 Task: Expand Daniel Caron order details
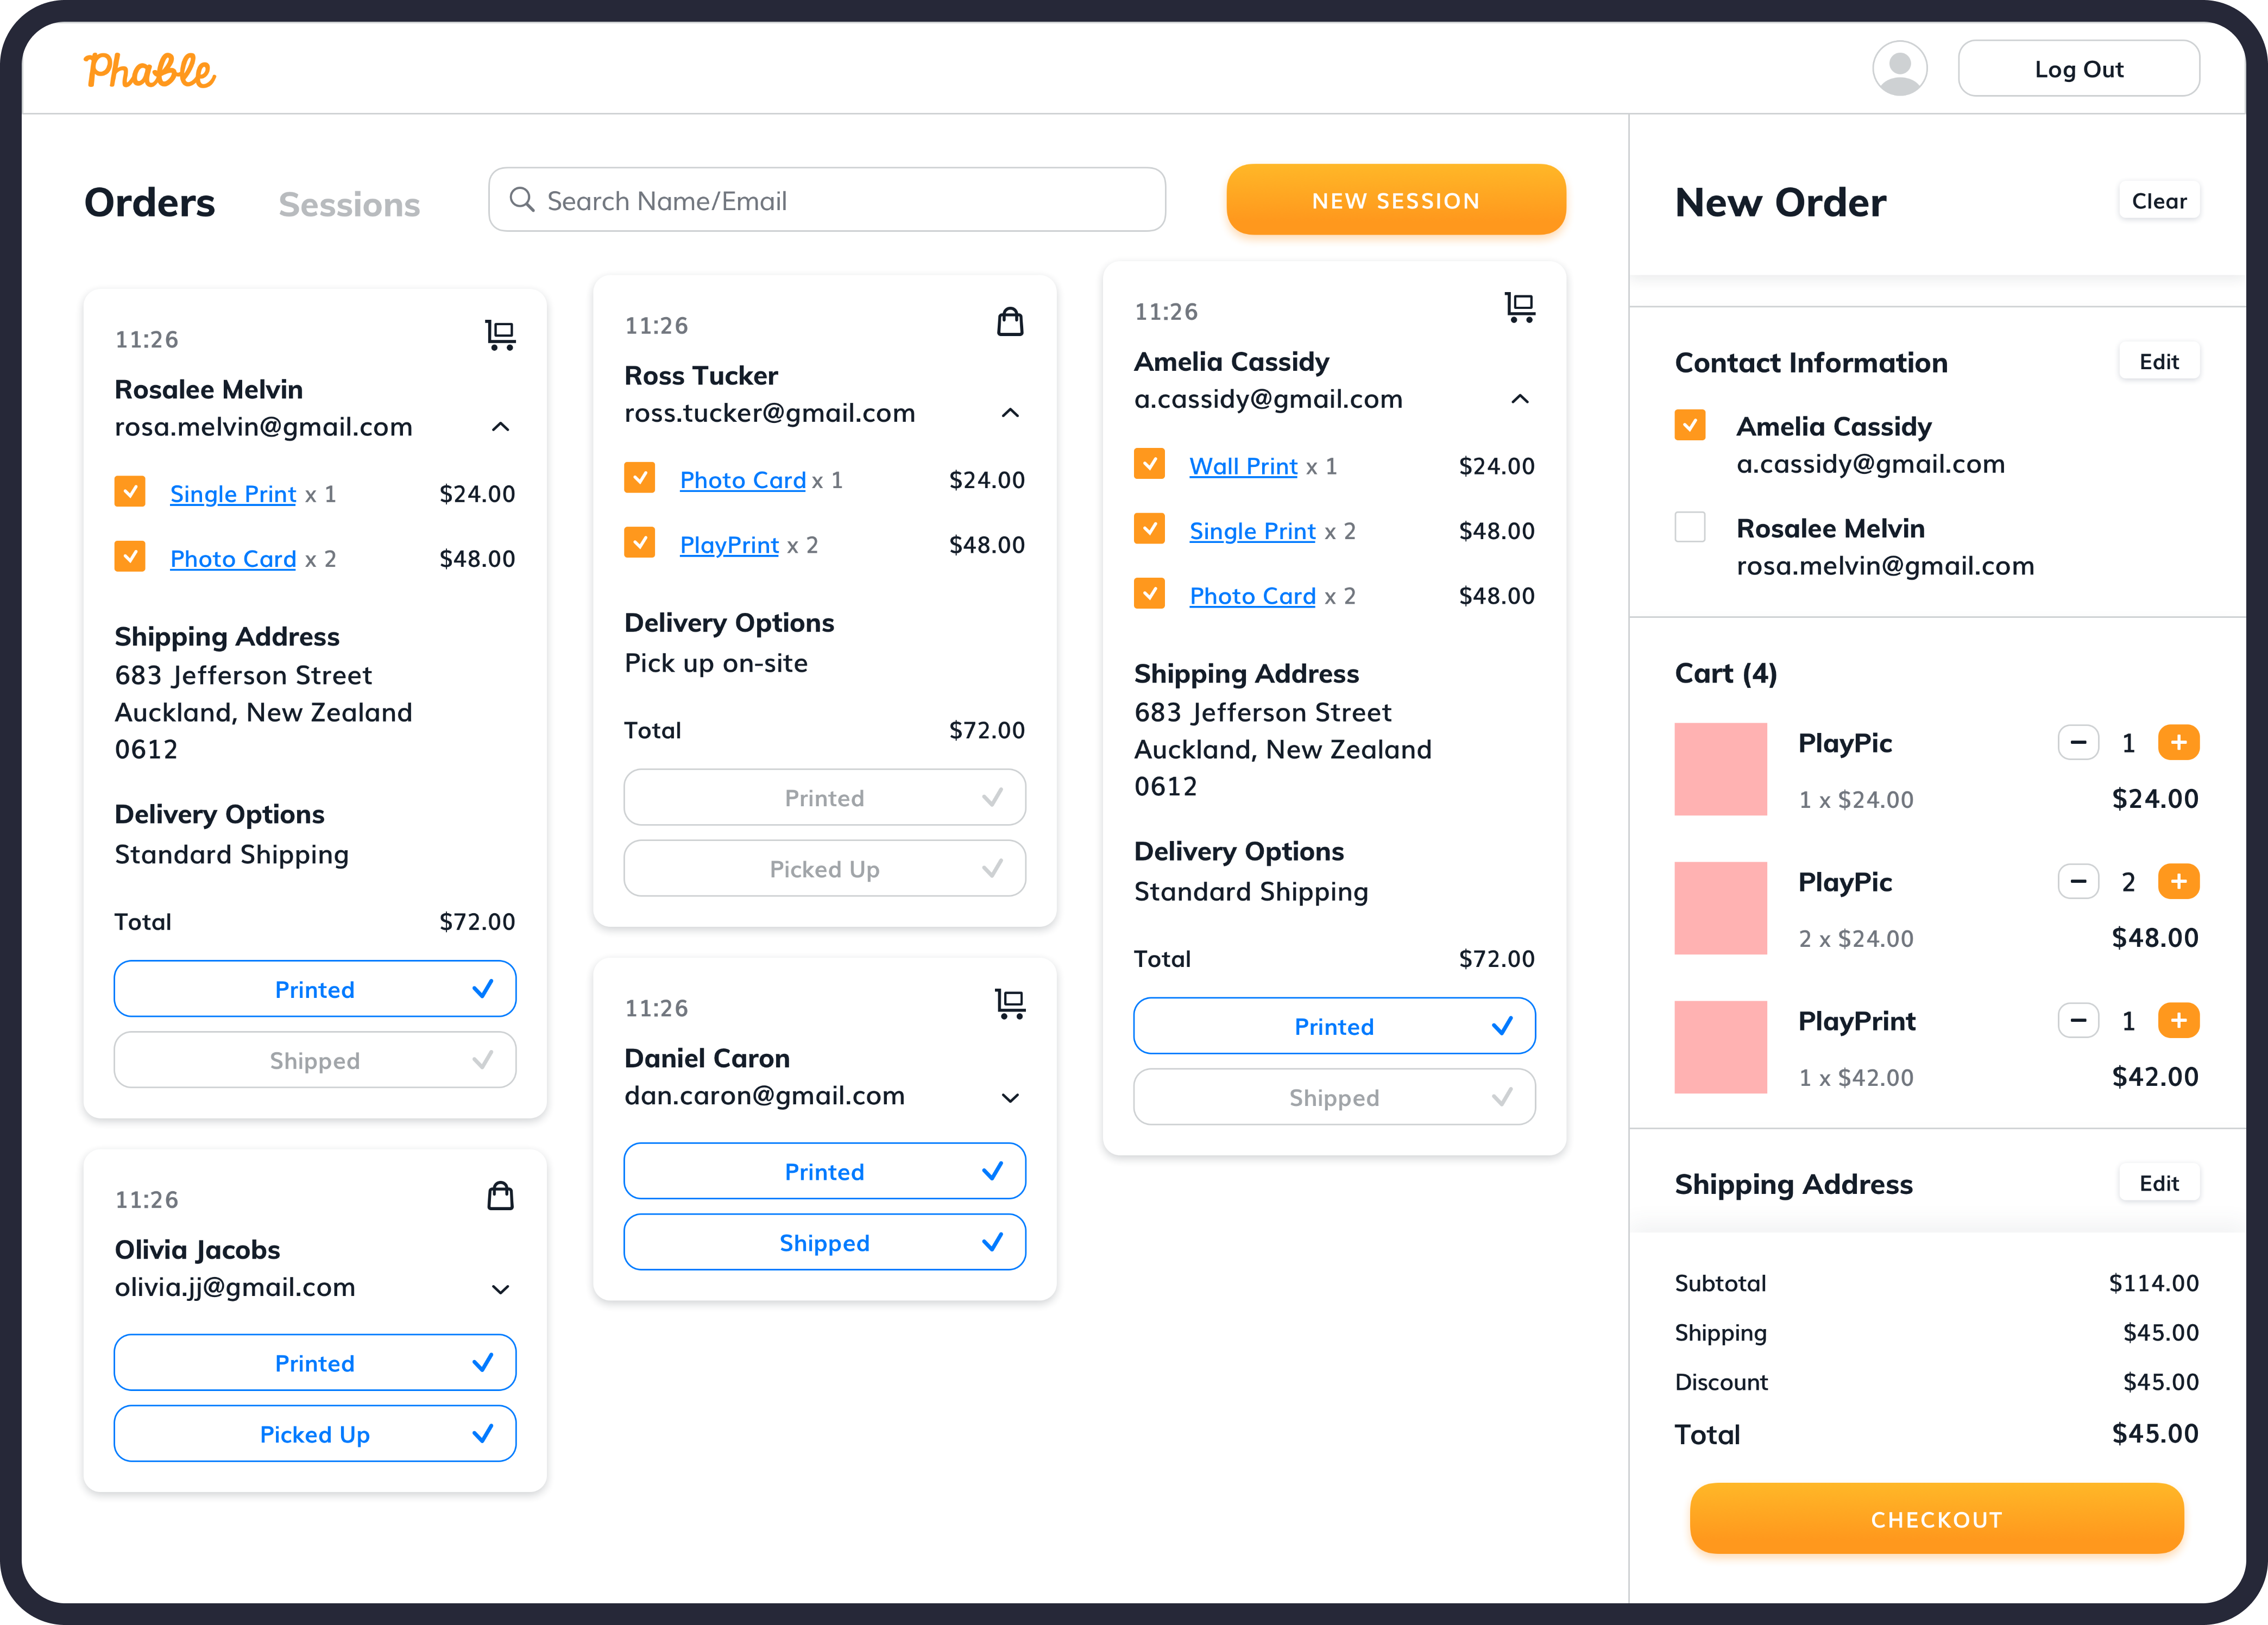pyautogui.click(x=1010, y=1097)
